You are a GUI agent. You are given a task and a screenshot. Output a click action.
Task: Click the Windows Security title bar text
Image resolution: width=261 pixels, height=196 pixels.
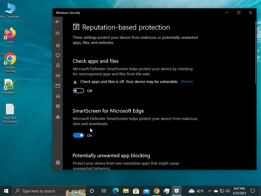pos(68,13)
